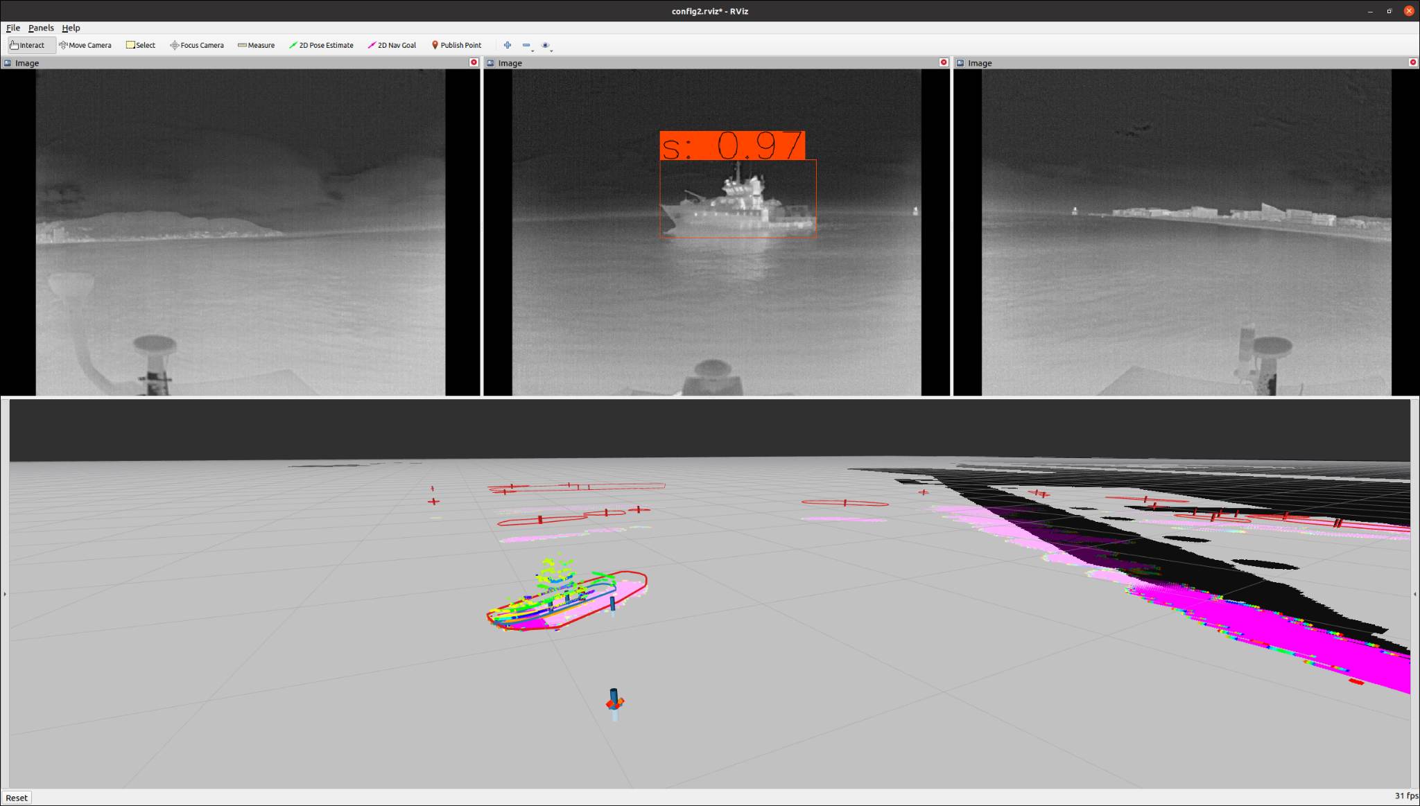This screenshot has height=806, width=1420.
Task: Click first Image panel tab label
Action: point(26,62)
